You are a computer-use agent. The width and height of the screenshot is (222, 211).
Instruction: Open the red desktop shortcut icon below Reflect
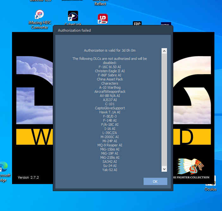pyautogui.click(x=103, y=19)
